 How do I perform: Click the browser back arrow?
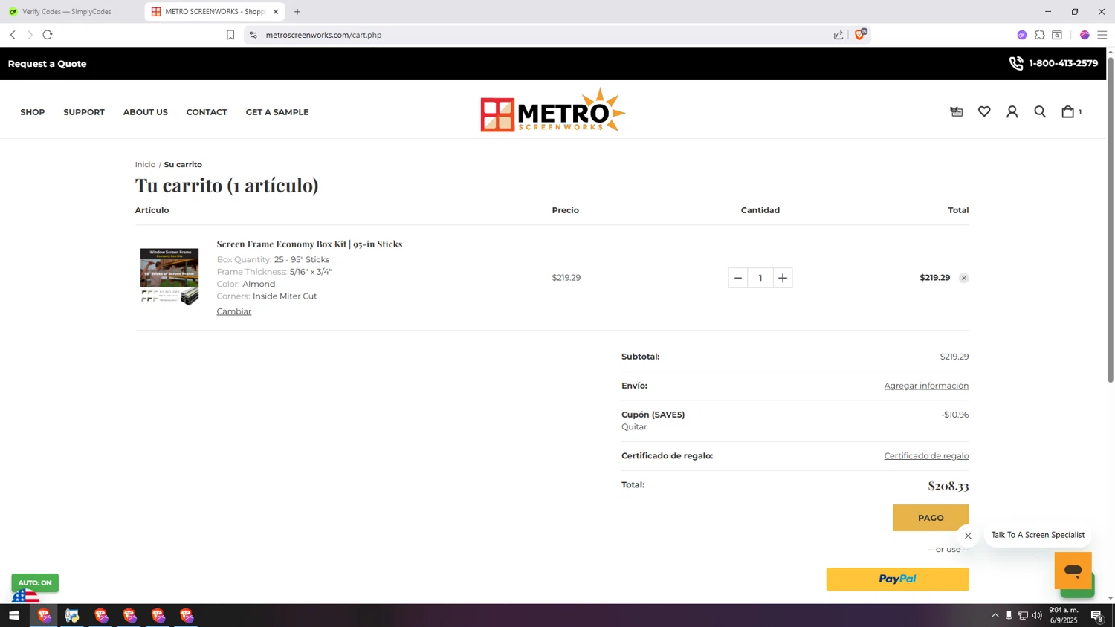pos(13,35)
